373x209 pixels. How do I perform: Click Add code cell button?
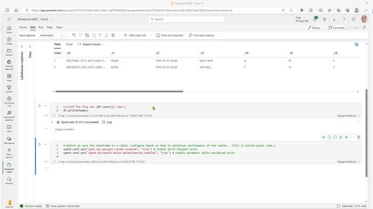(135, 35)
